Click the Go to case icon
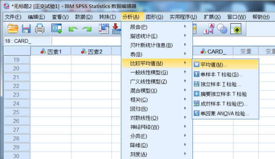 tap(104, 29)
